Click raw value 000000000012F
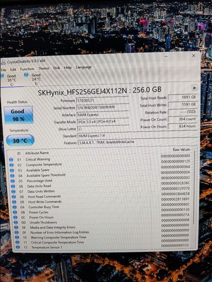212x282 pixels. [176, 161]
